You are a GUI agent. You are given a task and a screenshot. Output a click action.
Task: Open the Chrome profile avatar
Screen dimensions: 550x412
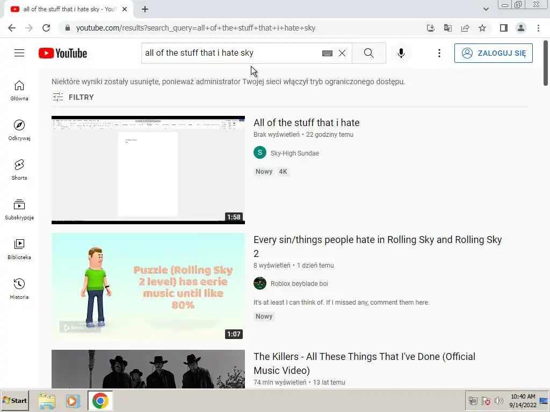521,28
